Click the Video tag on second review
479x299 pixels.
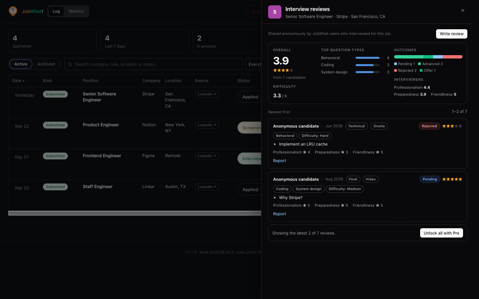point(371,179)
